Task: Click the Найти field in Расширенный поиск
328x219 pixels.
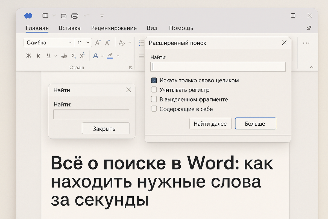Action: coord(218,67)
